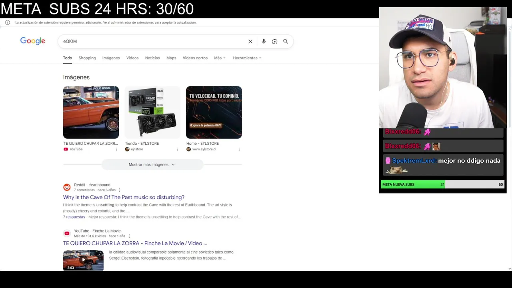Click YouTube source icon under first image
Viewport: 512px width, 288px height.
pos(66,149)
